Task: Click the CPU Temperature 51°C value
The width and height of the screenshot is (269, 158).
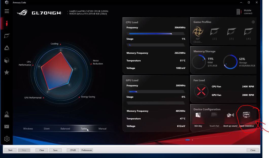Action: pyautogui.click(x=182, y=61)
